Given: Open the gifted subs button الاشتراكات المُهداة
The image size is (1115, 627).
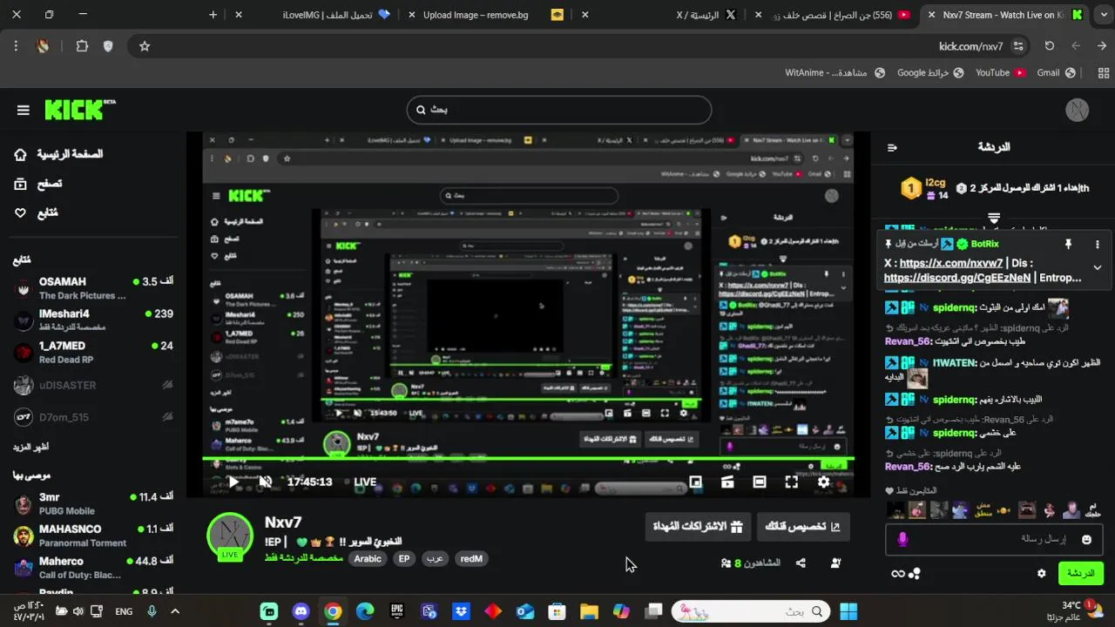Looking at the screenshot, I should pyautogui.click(x=699, y=526).
